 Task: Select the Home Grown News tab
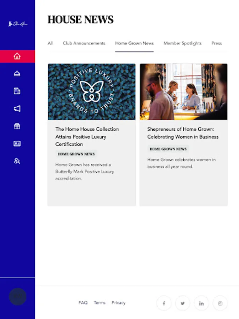coord(134,43)
